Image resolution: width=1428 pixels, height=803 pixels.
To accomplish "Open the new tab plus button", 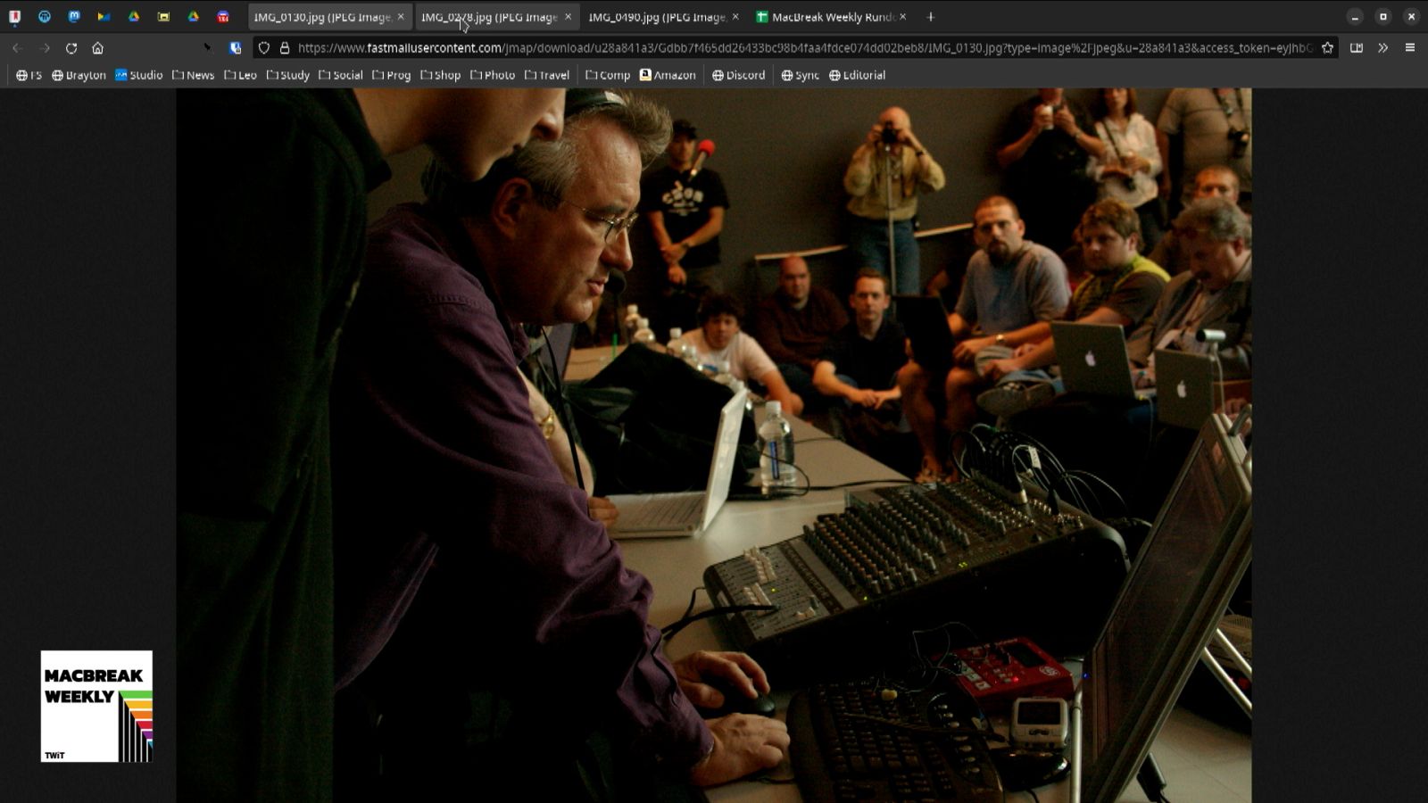I will [931, 17].
